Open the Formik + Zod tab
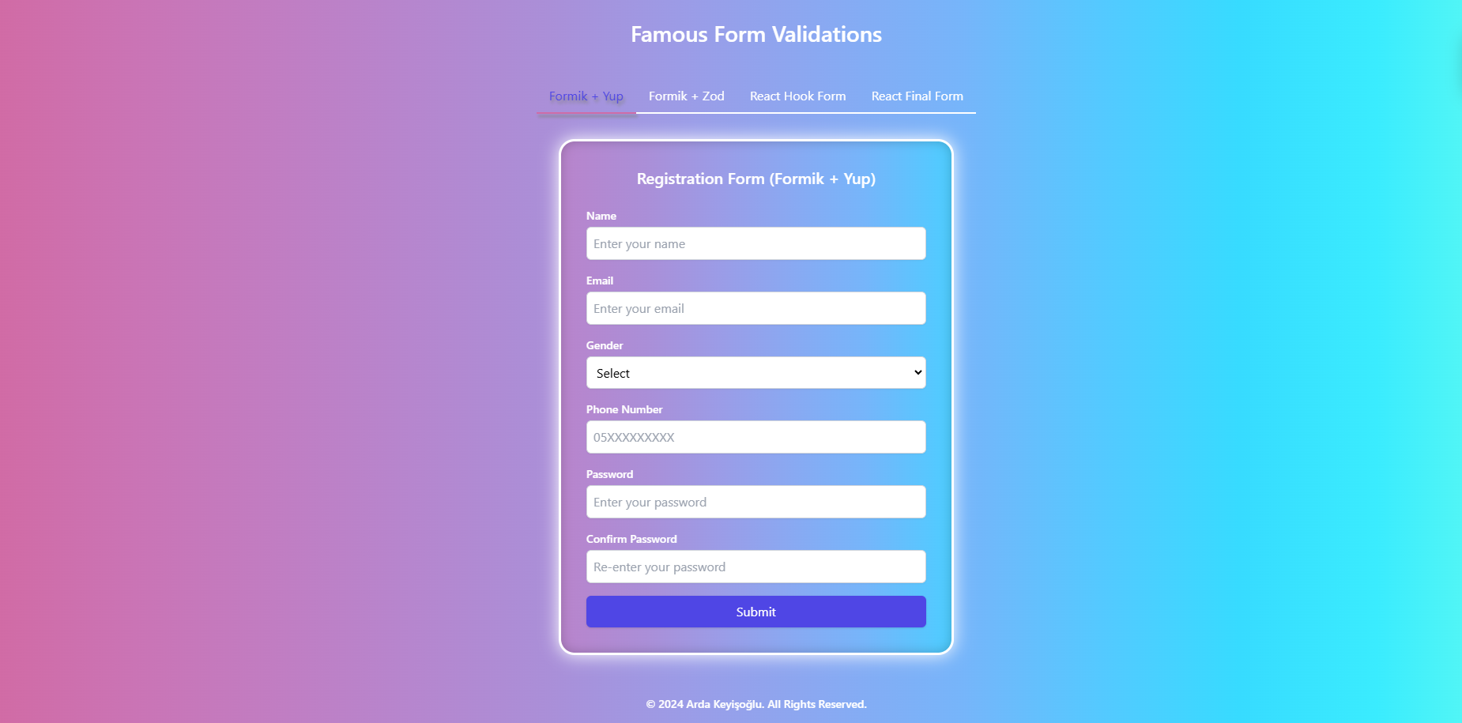1462x723 pixels. (687, 96)
